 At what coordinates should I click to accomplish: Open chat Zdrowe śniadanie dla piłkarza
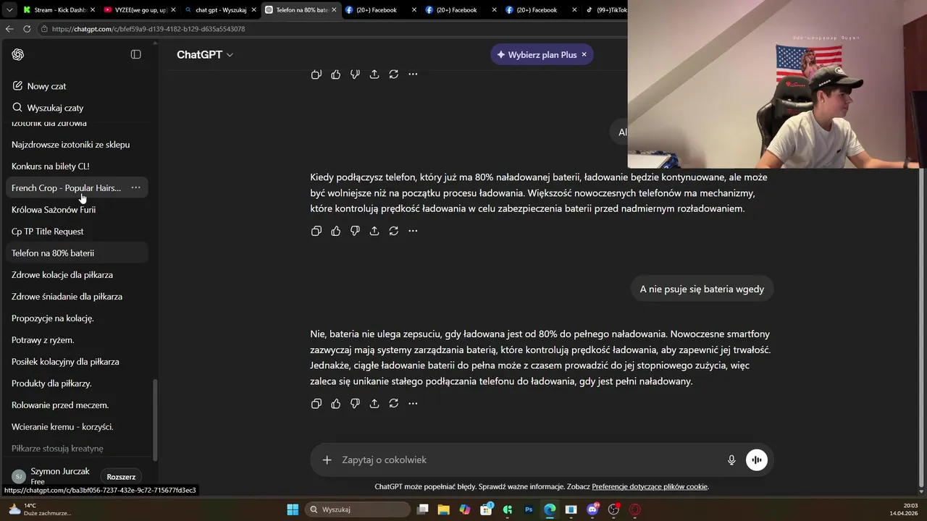pos(77,296)
